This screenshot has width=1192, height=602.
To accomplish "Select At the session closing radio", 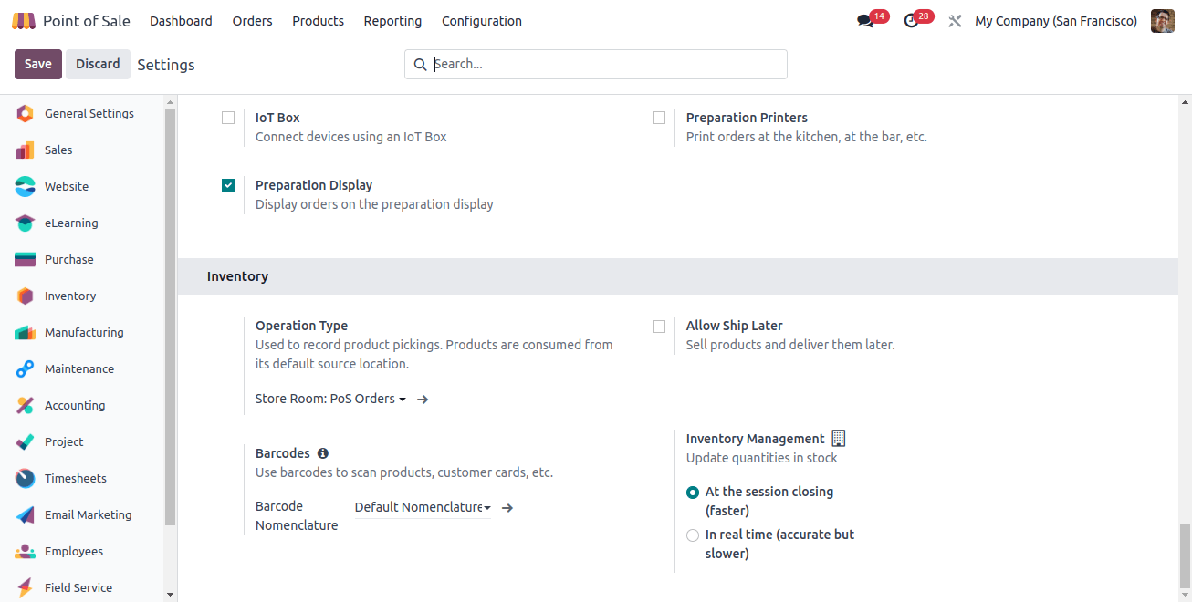I will tap(693, 493).
